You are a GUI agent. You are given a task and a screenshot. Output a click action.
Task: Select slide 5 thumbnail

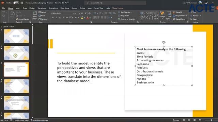pos(16,103)
